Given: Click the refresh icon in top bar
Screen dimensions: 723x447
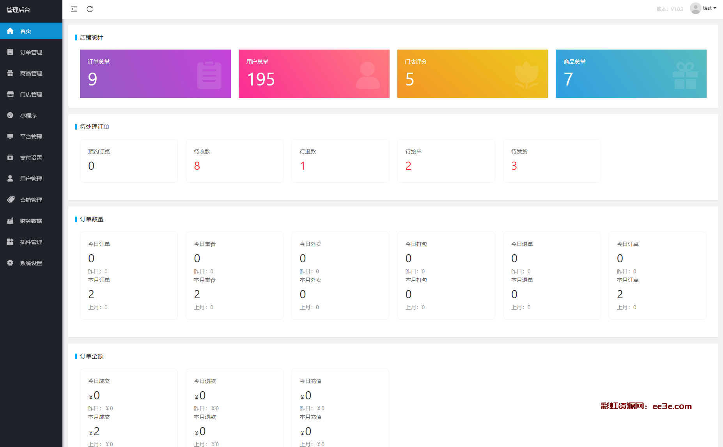Looking at the screenshot, I should click(90, 9).
